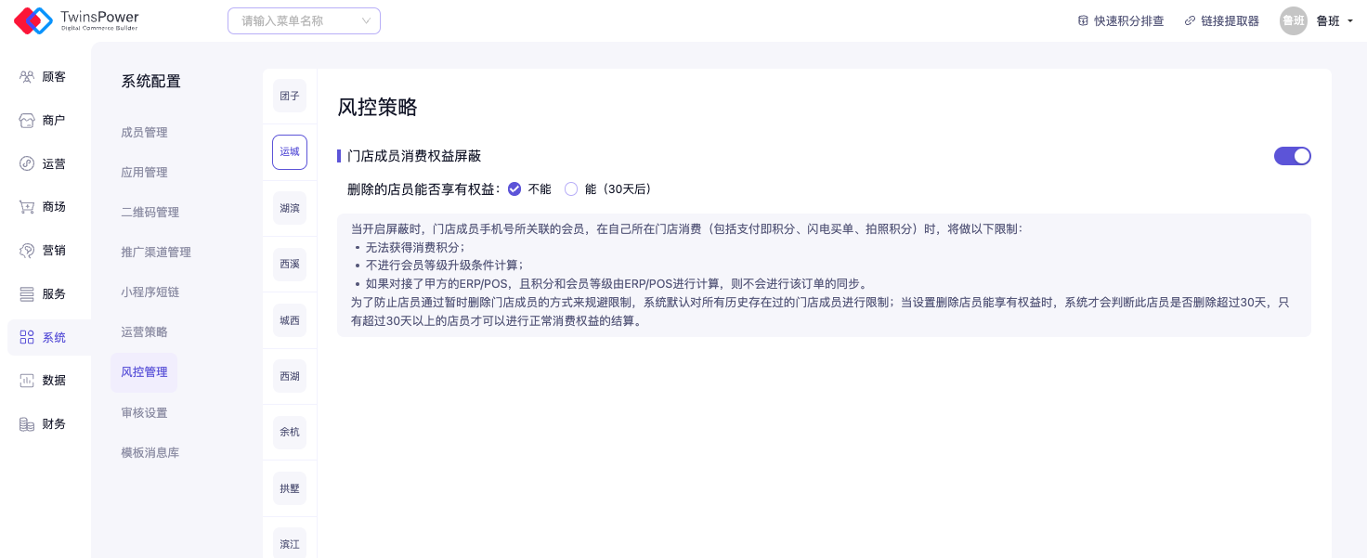Open the 营销 marketing sidebar icon
Viewport: 1367px width, 558px height.
[27, 251]
